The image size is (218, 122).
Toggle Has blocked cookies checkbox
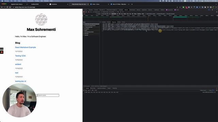tap(146, 14)
